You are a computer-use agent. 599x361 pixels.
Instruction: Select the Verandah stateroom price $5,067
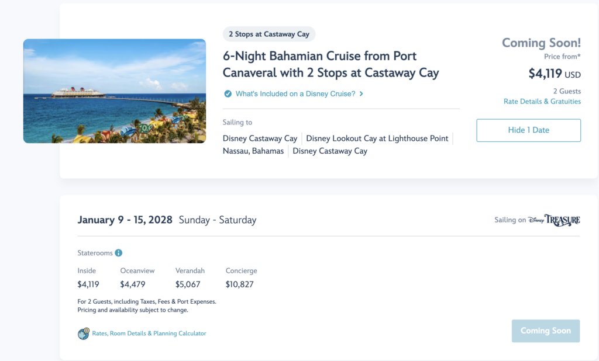(x=188, y=284)
